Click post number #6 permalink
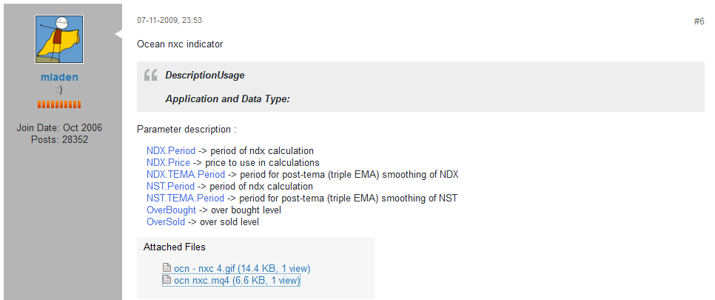The height and width of the screenshot is (300, 715). pos(699,21)
